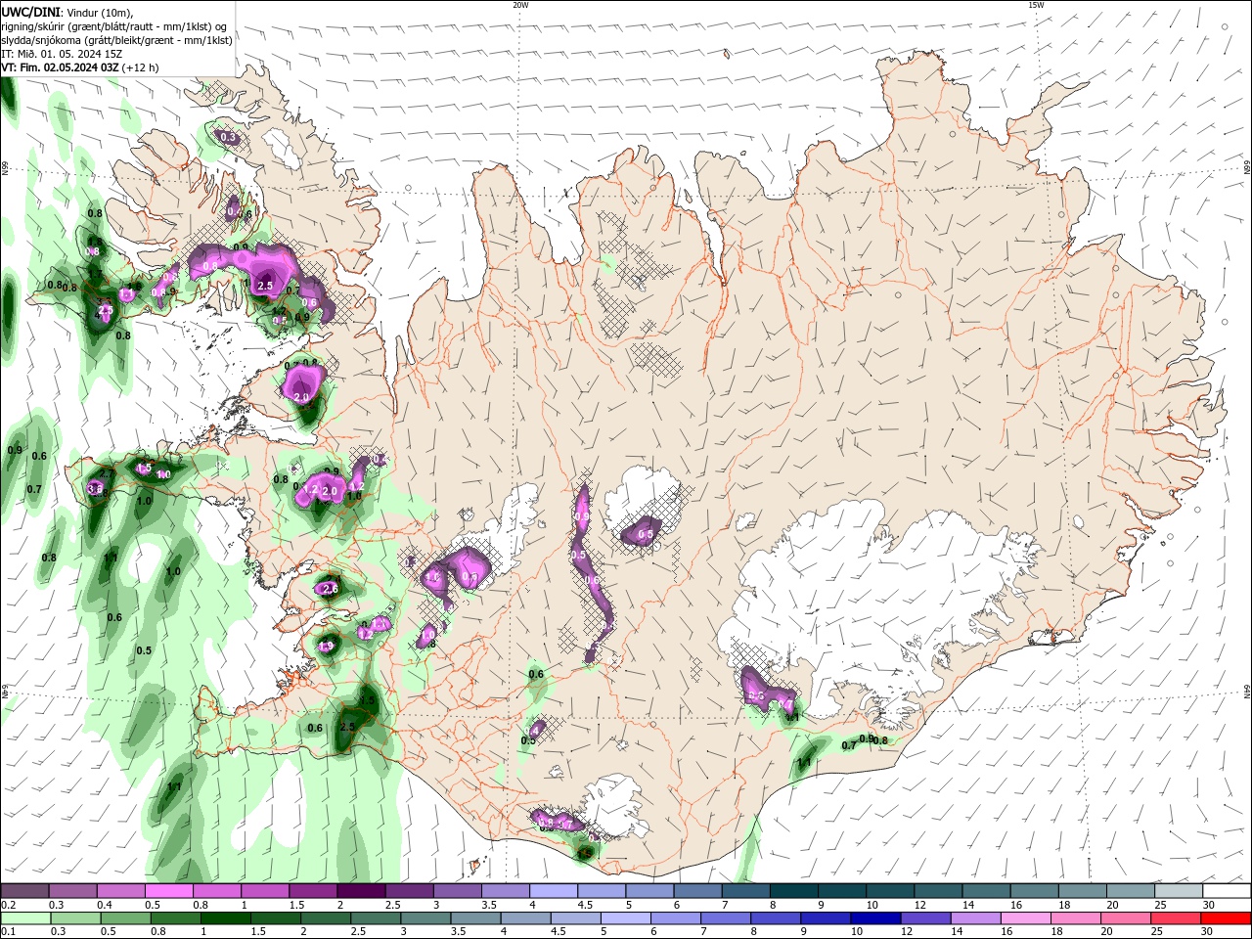Click the '1.9' precipitation value on the map
Screen dimensions: 1252x939
(328, 646)
